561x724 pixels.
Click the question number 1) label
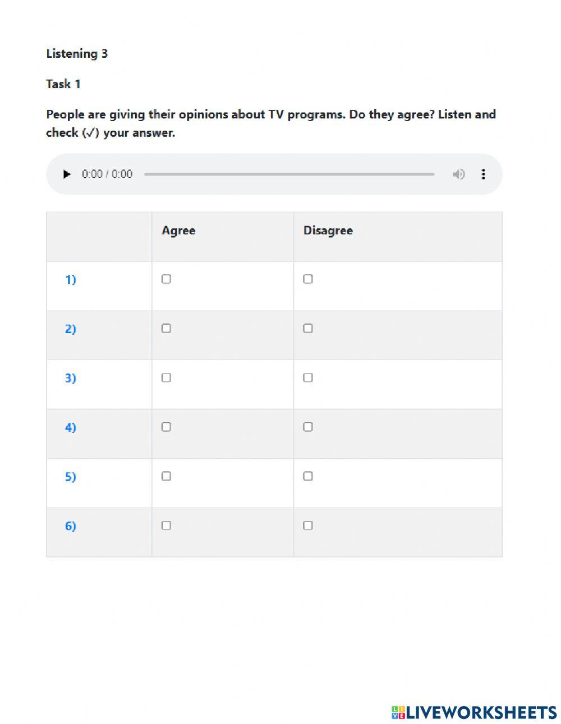[71, 280]
